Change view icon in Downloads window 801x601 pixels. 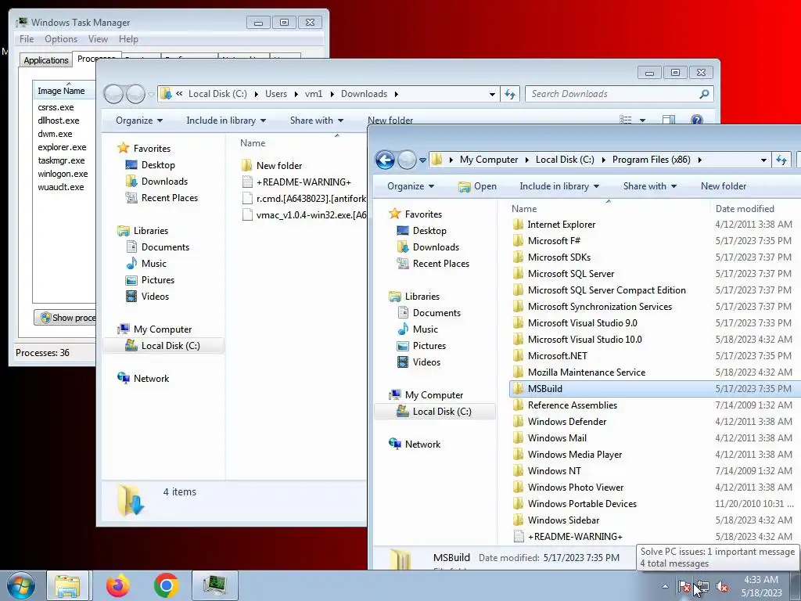click(625, 120)
